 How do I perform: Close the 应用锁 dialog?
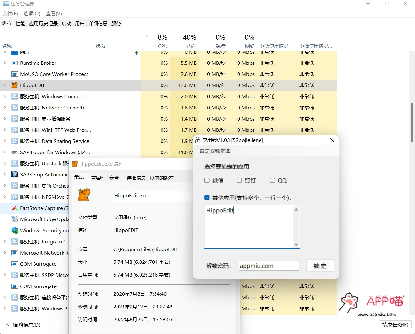tap(332, 140)
